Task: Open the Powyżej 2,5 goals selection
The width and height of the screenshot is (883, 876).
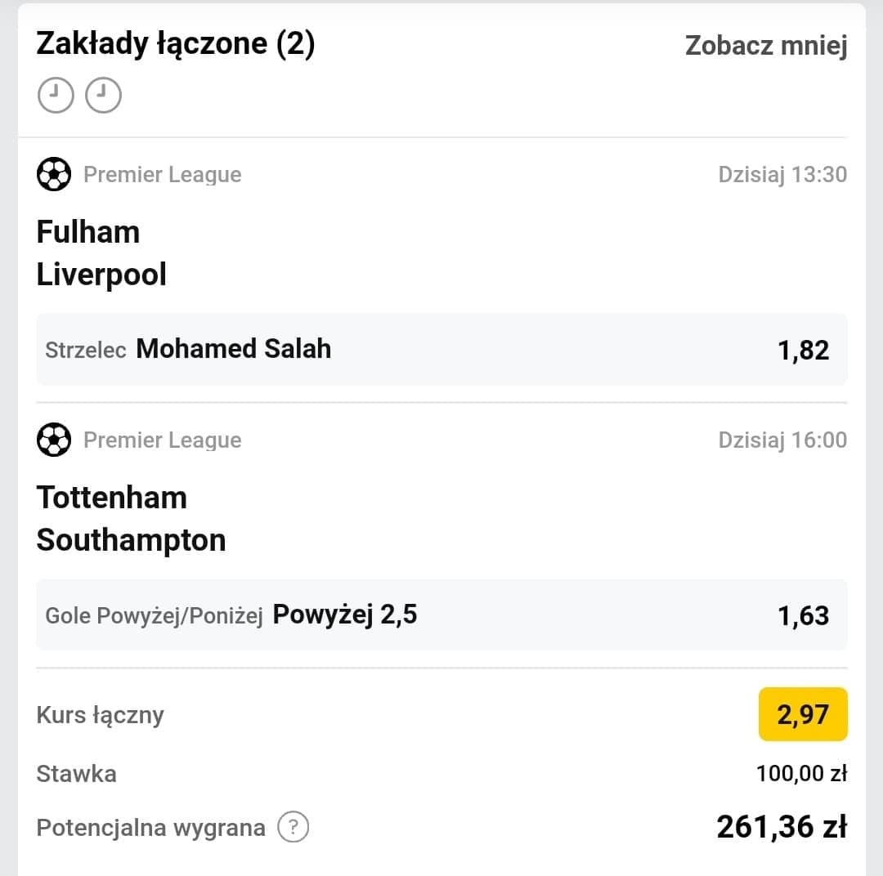Action: pos(344,615)
